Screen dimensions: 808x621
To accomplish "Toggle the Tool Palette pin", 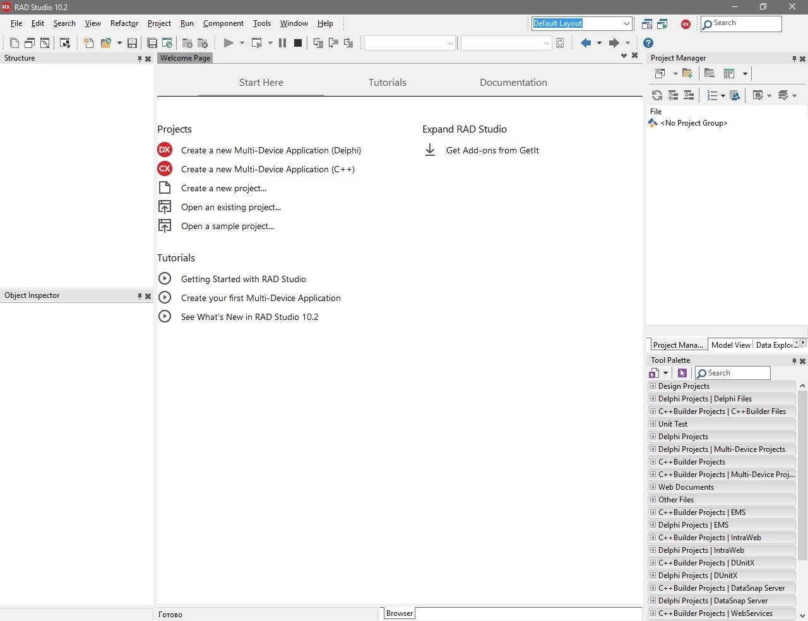I will coord(794,361).
